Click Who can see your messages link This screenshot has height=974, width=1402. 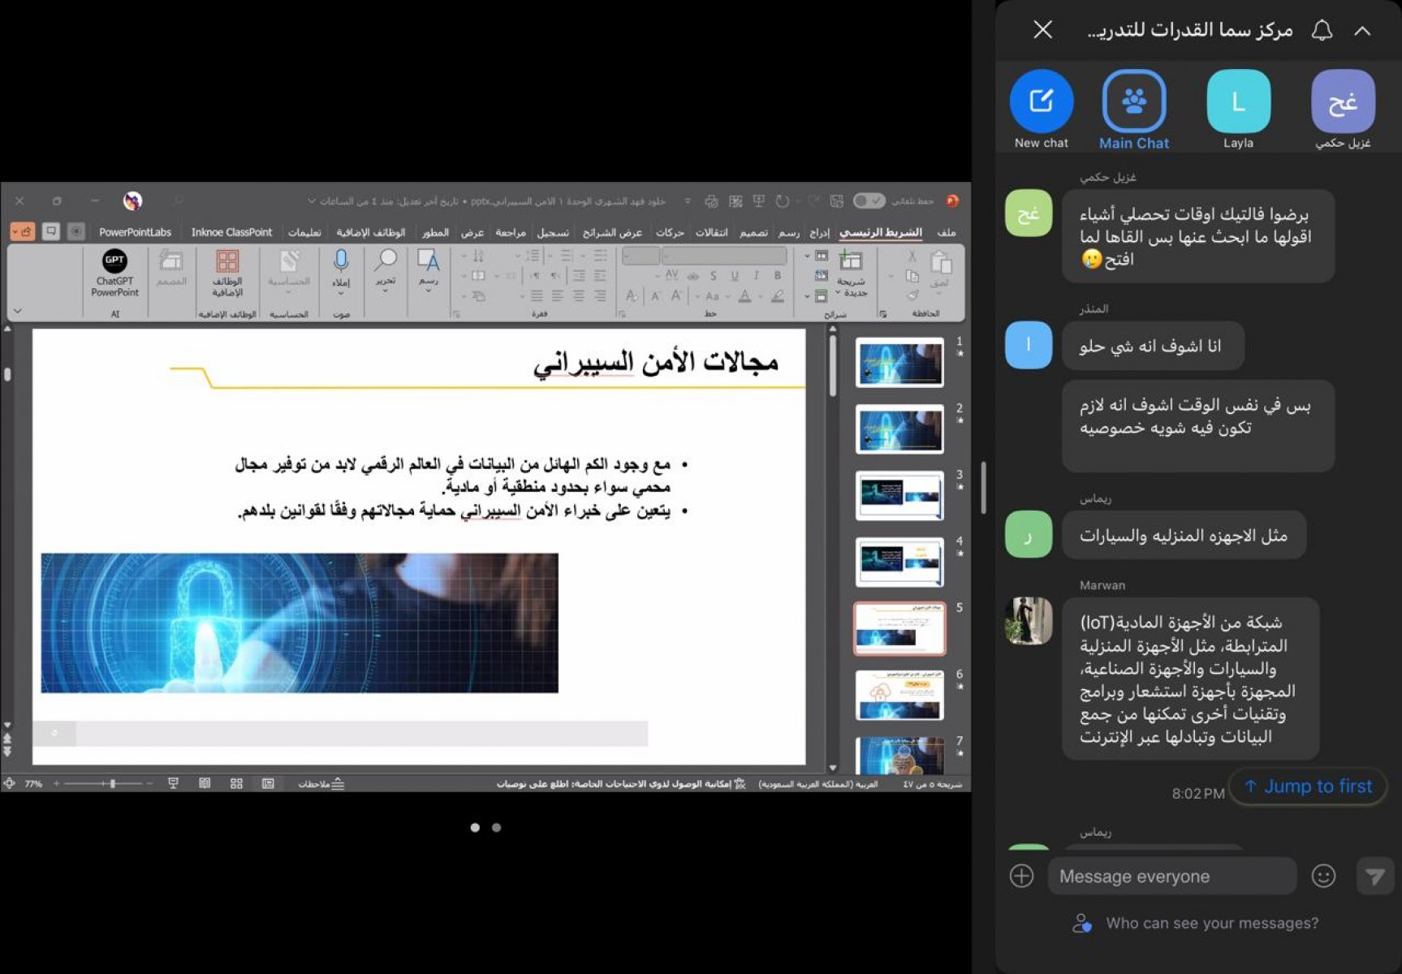(1211, 923)
